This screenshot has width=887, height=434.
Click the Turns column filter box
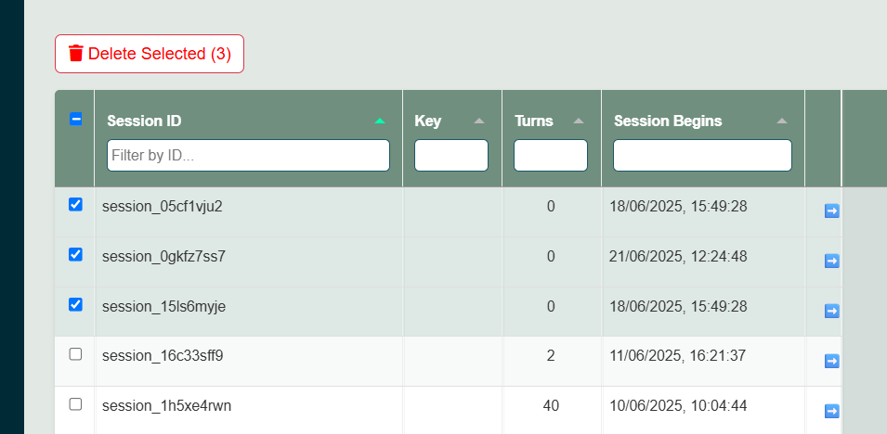pyautogui.click(x=551, y=156)
